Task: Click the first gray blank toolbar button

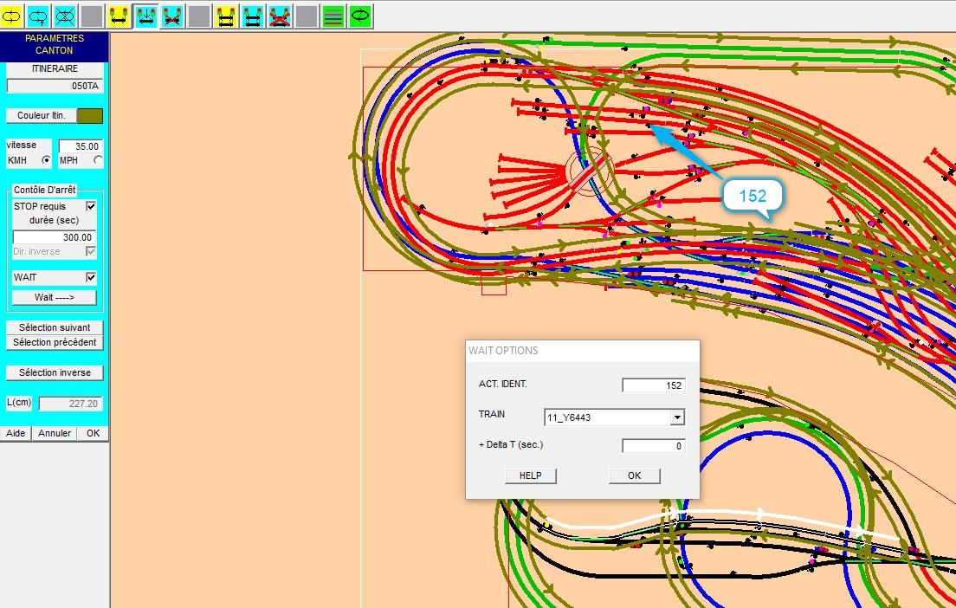Action: point(92,16)
